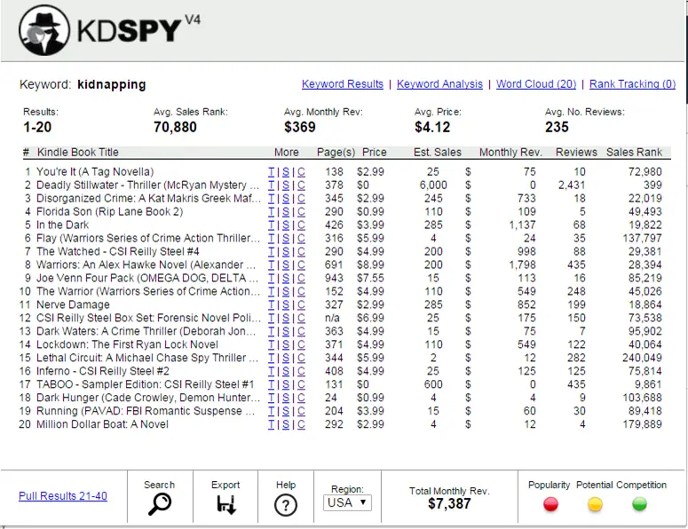
Task: Click Avg. Sales Rank value 70,880
Action: coord(175,127)
